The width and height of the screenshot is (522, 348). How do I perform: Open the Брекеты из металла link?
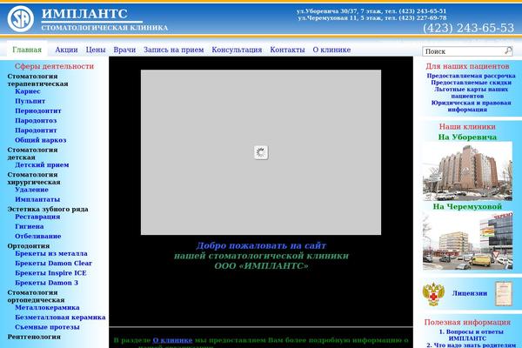pos(51,253)
